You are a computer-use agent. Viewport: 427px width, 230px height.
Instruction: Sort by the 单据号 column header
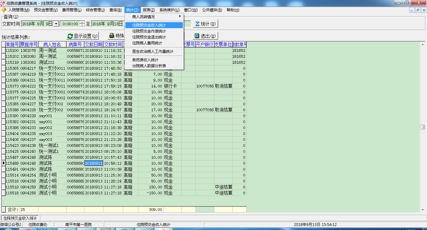[x=13, y=44]
